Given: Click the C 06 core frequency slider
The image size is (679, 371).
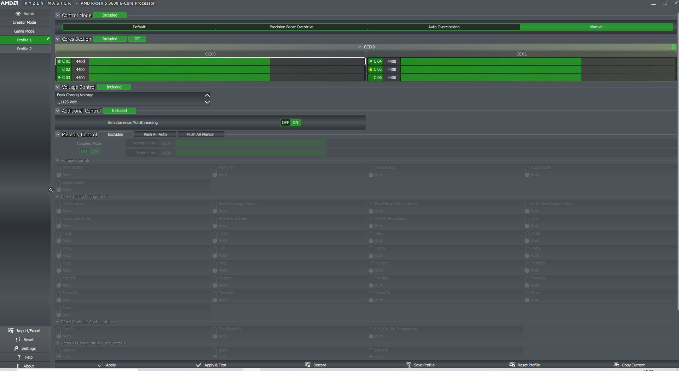Looking at the screenshot, I should (x=538, y=78).
